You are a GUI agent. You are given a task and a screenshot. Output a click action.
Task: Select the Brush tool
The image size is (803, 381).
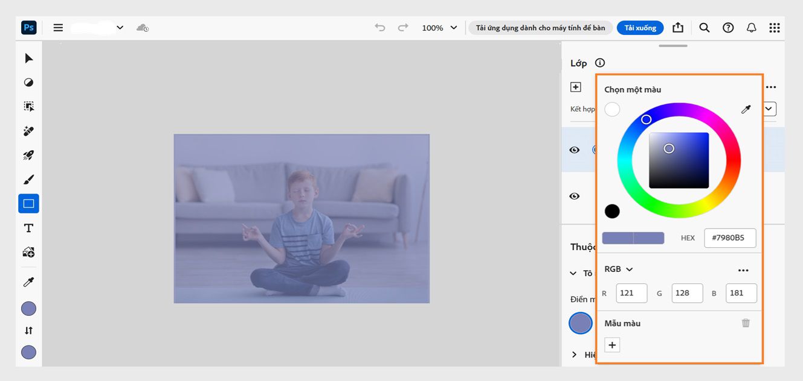click(28, 180)
